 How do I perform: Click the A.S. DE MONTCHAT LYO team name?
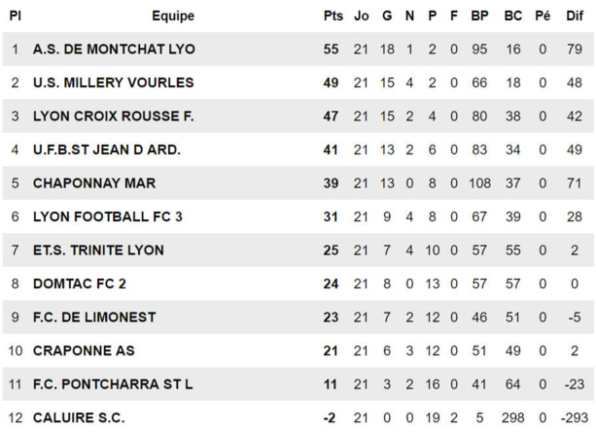(x=113, y=50)
